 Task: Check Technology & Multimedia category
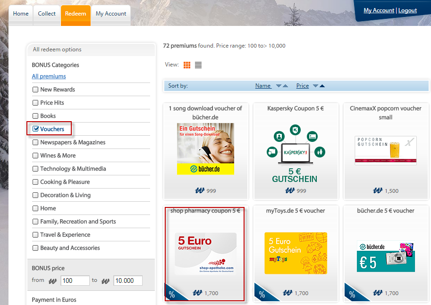(x=35, y=169)
